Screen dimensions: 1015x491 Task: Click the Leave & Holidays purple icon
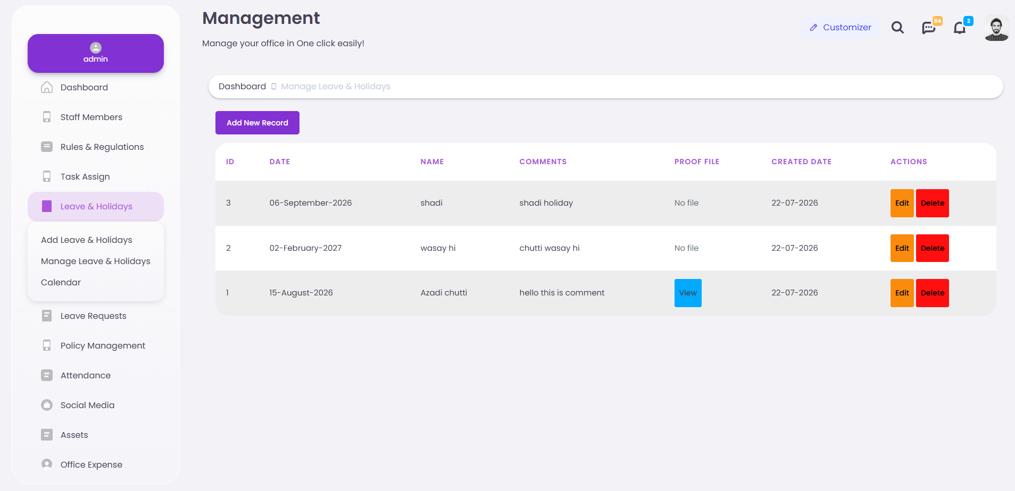point(47,206)
